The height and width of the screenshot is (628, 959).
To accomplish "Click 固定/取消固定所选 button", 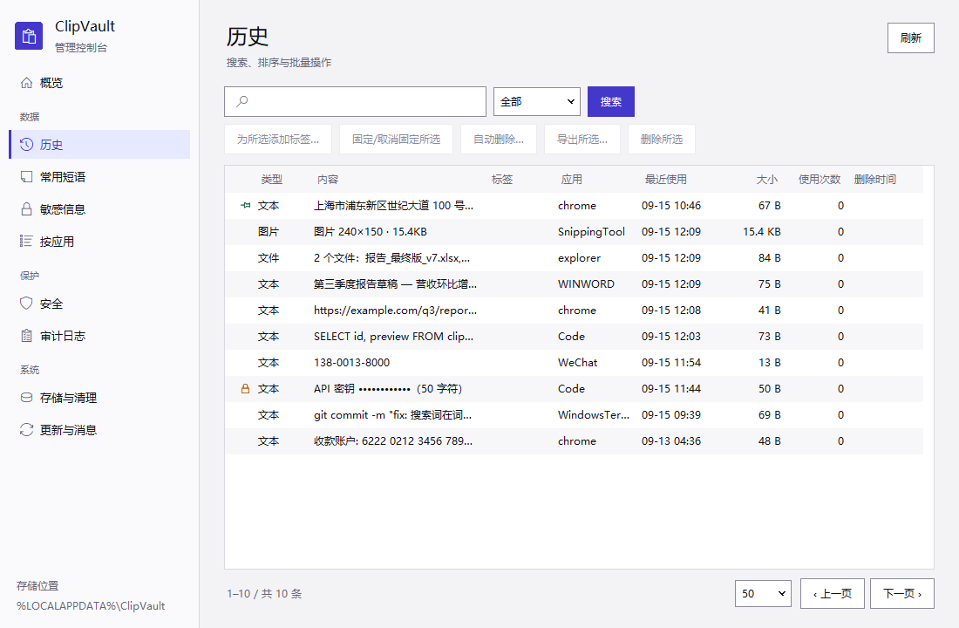I will tap(397, 139).
